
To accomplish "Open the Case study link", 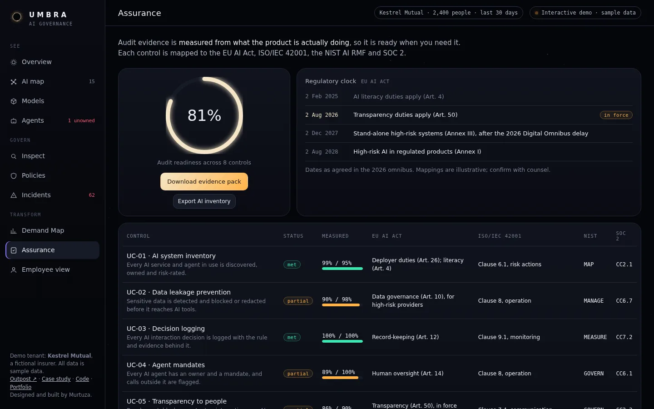I will [x=56, y=379].
